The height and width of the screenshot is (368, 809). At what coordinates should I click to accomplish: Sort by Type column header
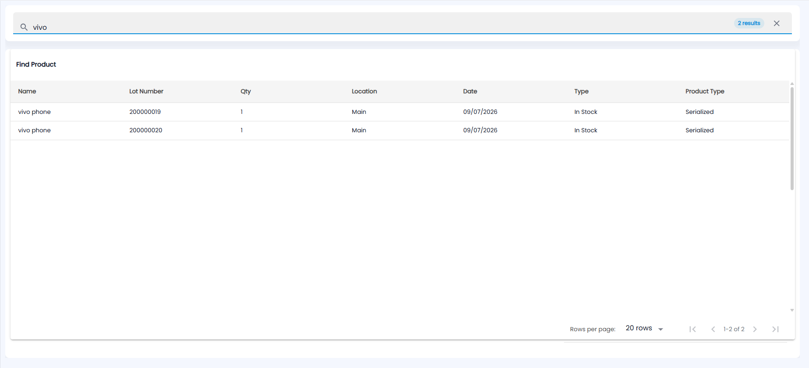point(582,92)
